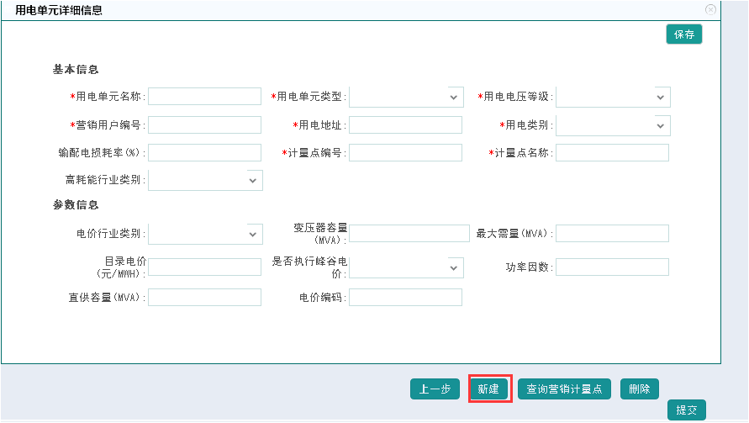Click 查询营销计量点 button
The height and width of the screenshot is (423, 749).
563,389
